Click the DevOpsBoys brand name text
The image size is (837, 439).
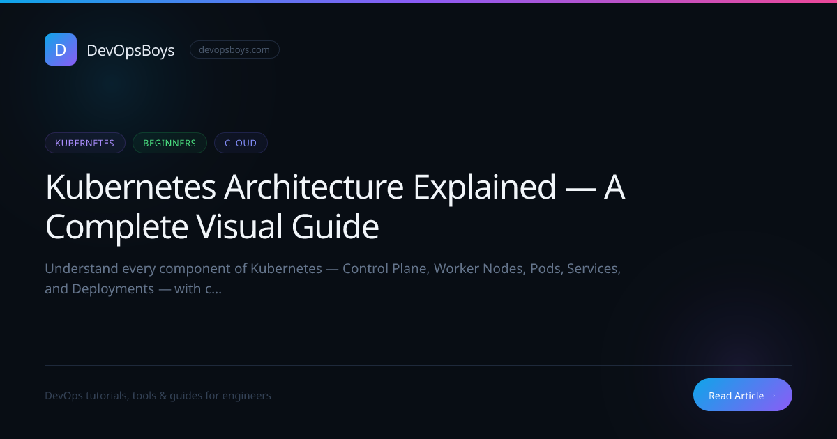[130, 50]
